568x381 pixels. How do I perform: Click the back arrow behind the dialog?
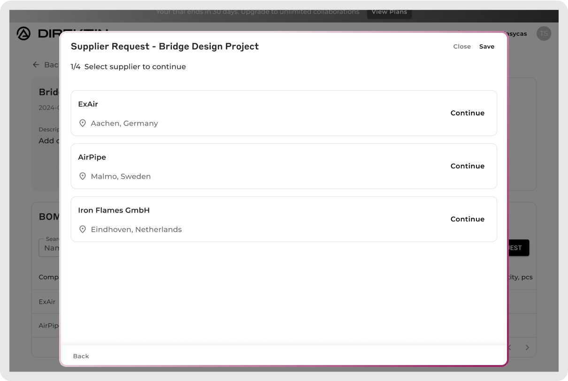click(36, 65)
